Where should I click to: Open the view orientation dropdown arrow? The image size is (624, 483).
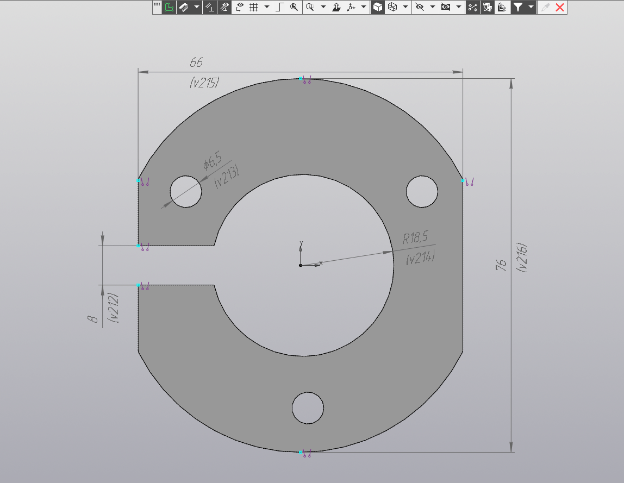(x=363, y=7)
